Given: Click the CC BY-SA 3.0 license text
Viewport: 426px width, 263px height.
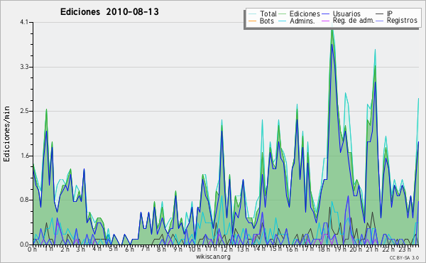Looking at the screenshot, I should tap(404, 258).
